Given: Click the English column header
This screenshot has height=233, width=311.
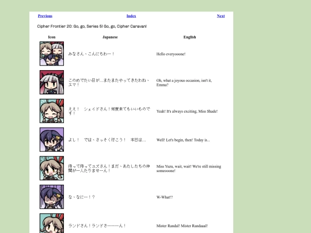Looking at the screenshot, I should point(189,37).
